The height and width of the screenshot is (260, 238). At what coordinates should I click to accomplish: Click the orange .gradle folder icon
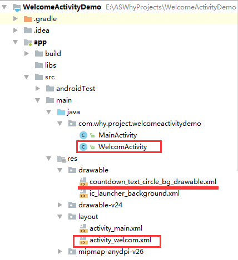click(x=28, y=19)
